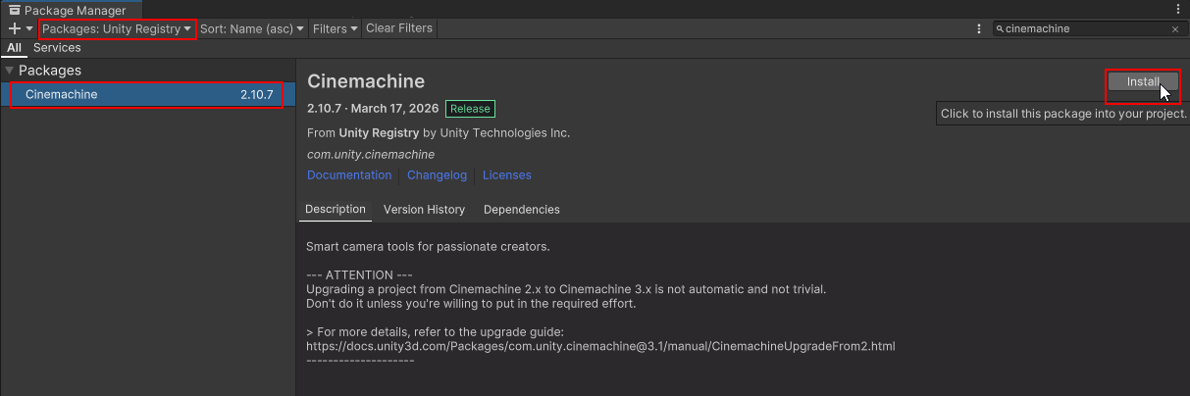1190x396 pixels.
Task: Open the window options menu in title bar
Action: pos(1178,9)
